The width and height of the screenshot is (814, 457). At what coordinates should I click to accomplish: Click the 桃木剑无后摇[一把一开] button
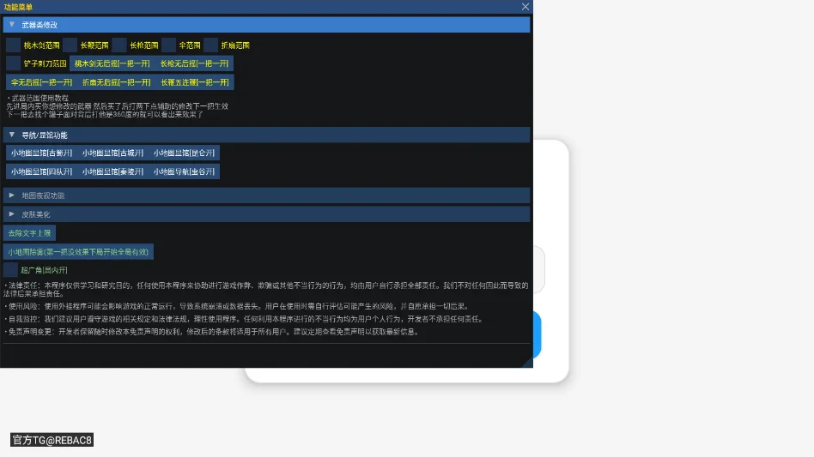(x=112, y=63)
